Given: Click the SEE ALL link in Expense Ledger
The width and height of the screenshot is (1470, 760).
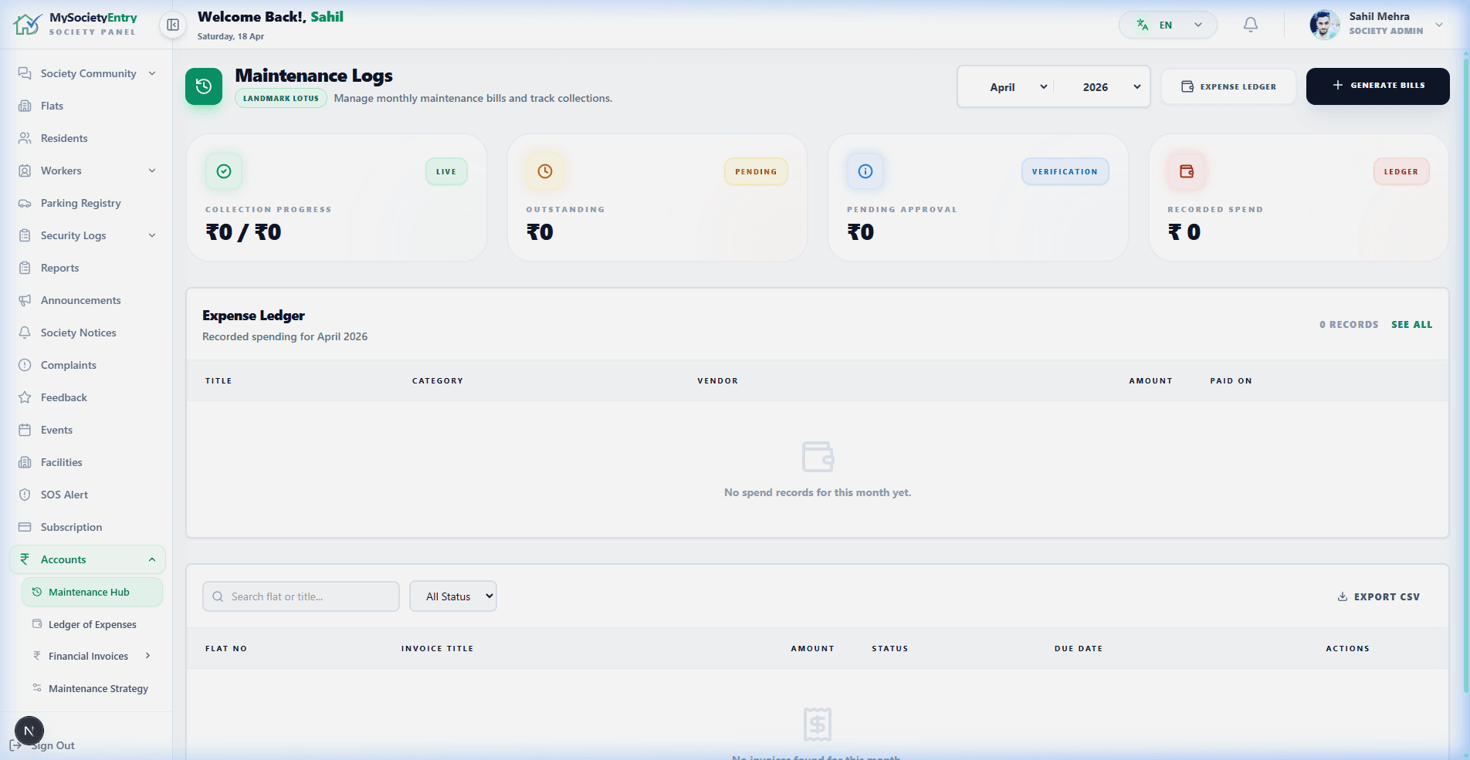Looking at the screenshot, I should (x=1412, y=324).
